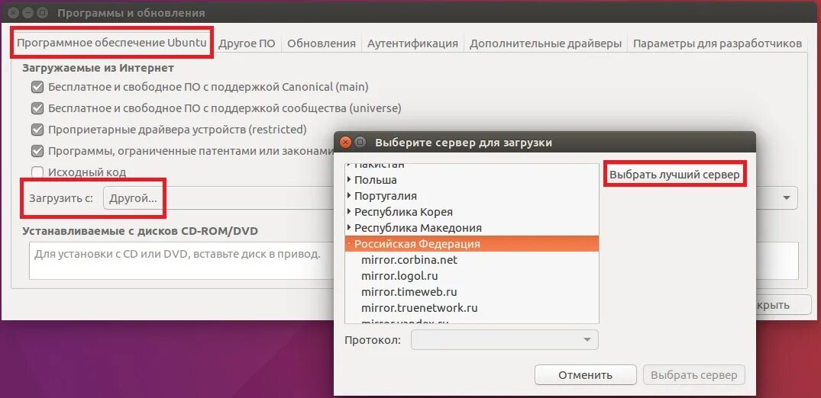The height and width of the screenshot is (398, 821).
Task: Go to the Дополнительные драйверы tab
Action: 545,43
